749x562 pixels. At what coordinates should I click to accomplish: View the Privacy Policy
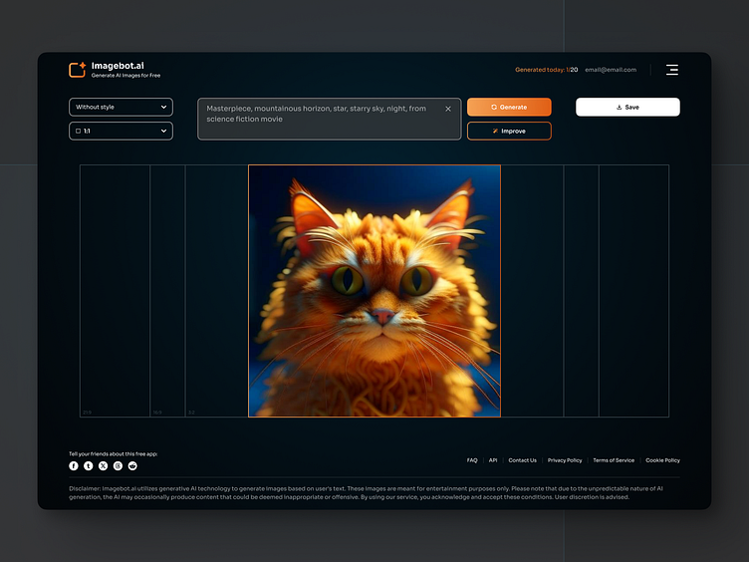tap(565, 460)
